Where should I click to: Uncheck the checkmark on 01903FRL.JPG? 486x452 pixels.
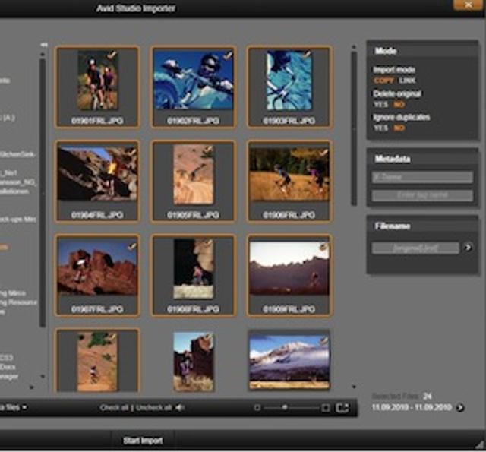tap(307, 55)
